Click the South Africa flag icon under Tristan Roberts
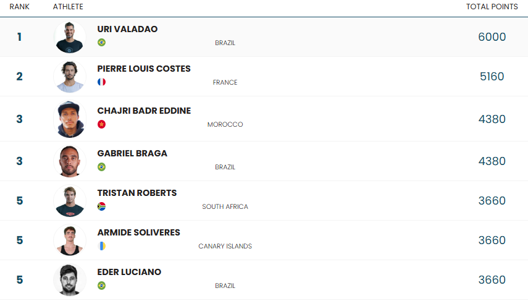The width and height of the screenshot is (528, 301). click(101, 206)
